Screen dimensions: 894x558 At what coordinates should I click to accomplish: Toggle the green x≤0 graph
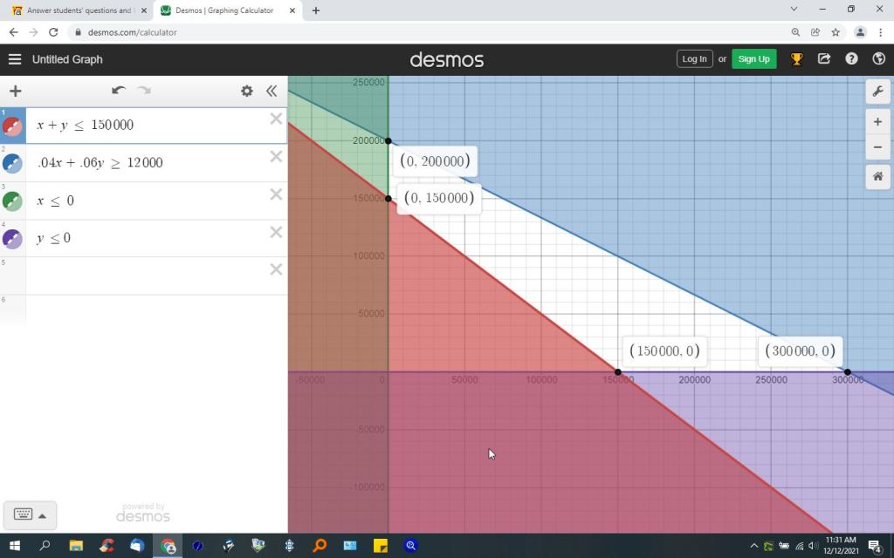(x=12, y=201)
